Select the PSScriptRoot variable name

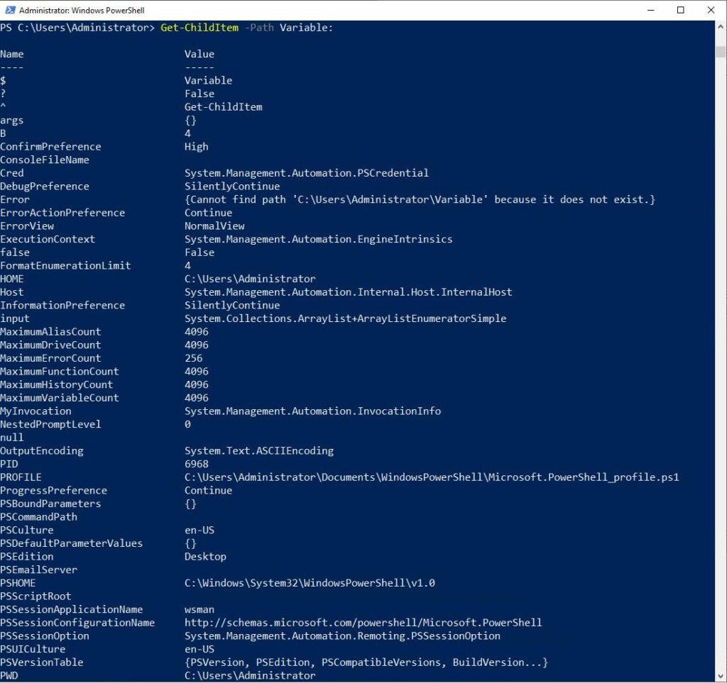click(35, 596)
